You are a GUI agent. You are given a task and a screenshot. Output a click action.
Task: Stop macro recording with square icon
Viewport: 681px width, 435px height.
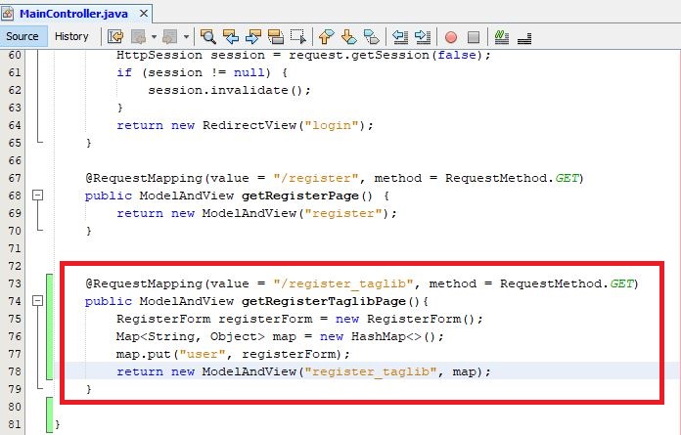click(474, 37)
